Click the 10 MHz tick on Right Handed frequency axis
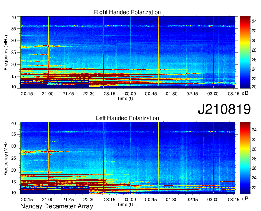The width and height of the screenshot is (261, 211). (13, 87)
